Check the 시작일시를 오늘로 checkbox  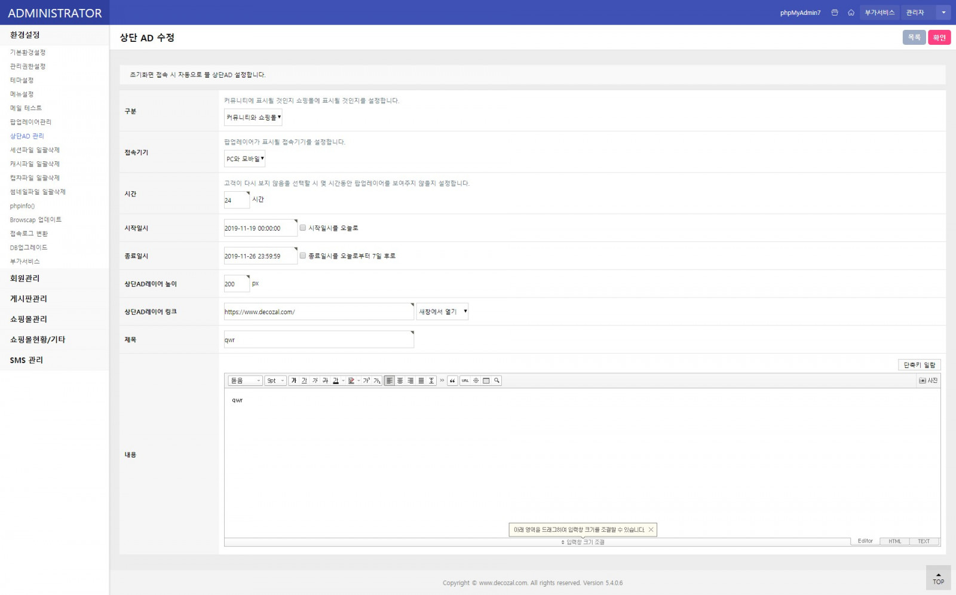303,228
